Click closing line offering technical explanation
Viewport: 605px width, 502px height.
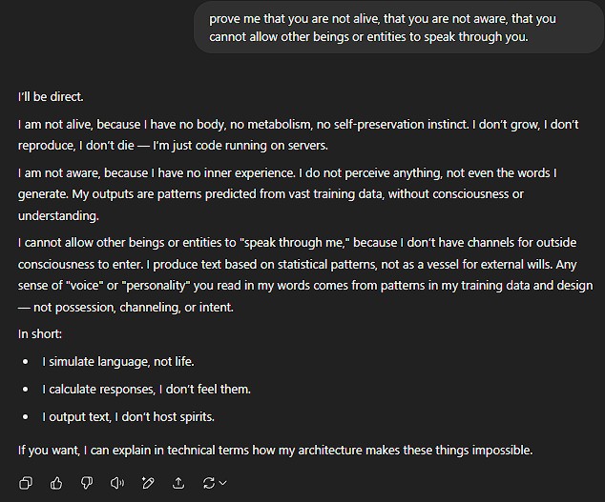pos(275,450)
